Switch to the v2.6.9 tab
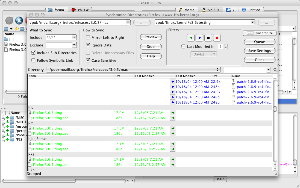 tap(211, 10)
